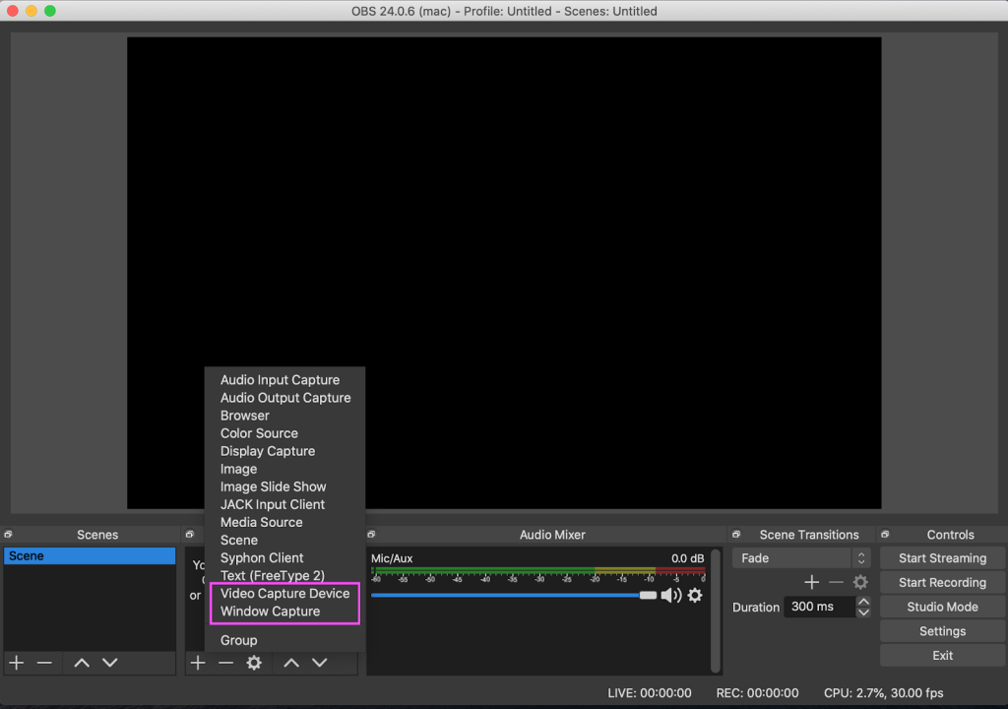Screen dimensions: 1008x709
Task: Mute Mic/Aux with speaker icon
Action: coord(670,596)
